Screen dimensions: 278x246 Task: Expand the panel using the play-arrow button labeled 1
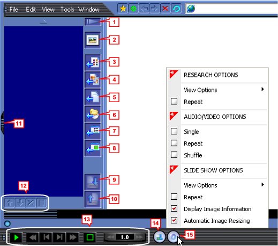click(93, 22)
